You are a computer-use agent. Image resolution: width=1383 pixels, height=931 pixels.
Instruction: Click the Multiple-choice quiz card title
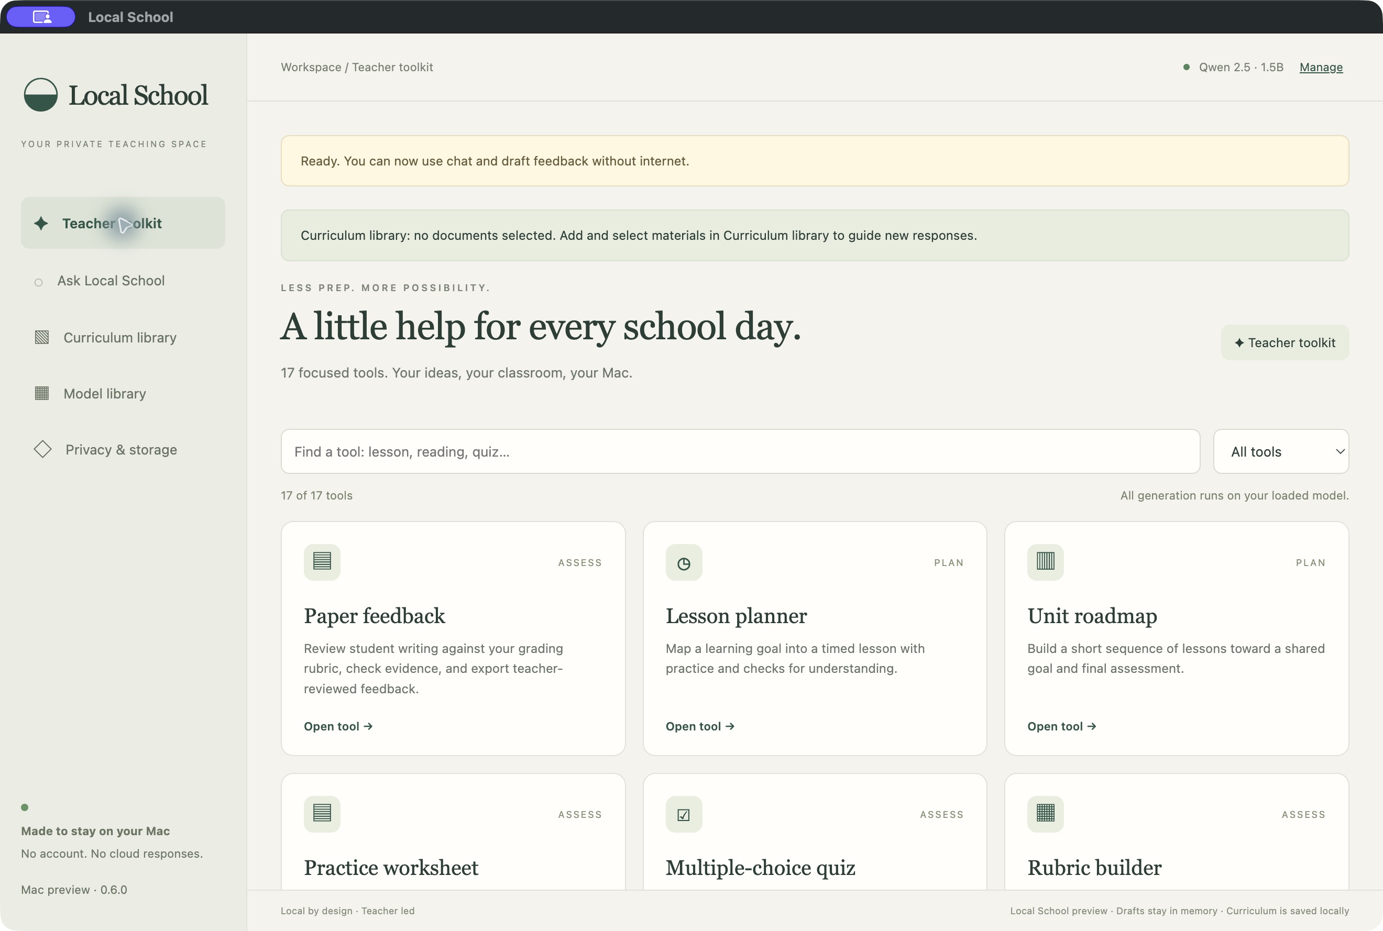[x=761, y=868]
